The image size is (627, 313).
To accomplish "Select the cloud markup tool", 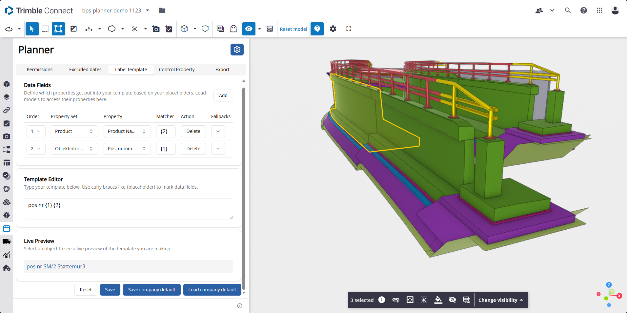I will pos(112,29).
